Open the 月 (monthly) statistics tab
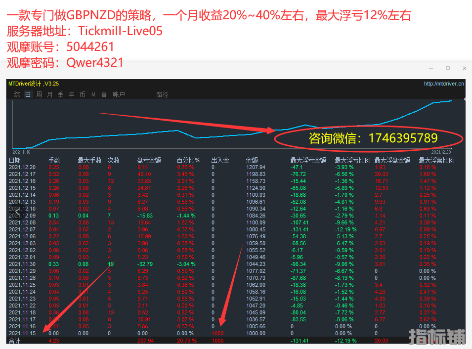The image size is (472, 349). [x=49, y=94]
